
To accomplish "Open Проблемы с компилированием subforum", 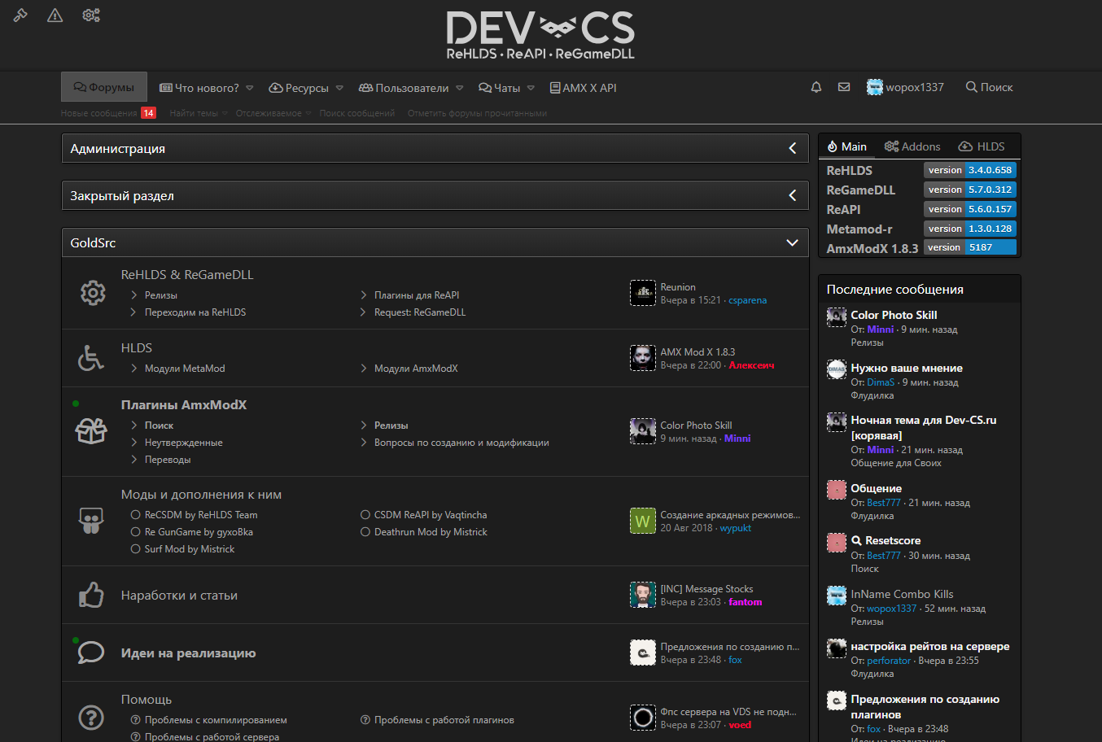I will pyautogui.click(x=216, y=720).
